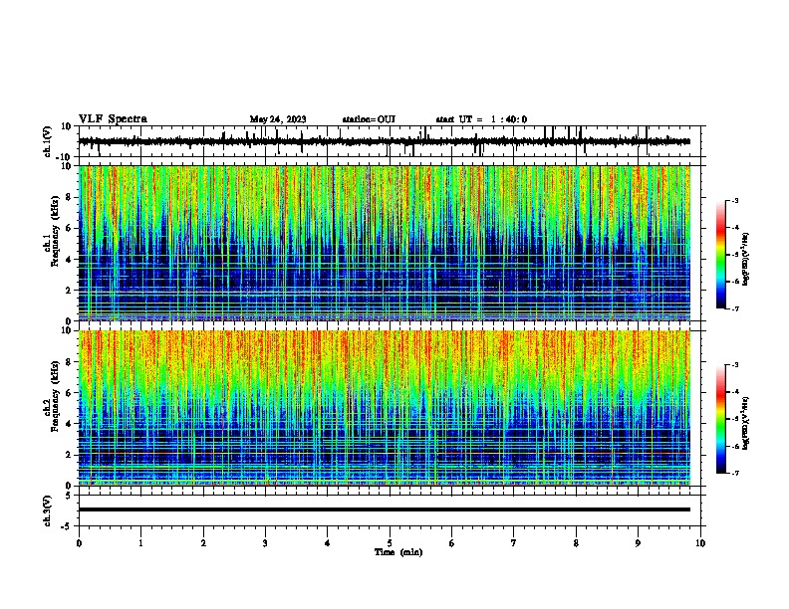Click the time axis tick "5"
Screen dimensions: 789x609
coord(390,543)
